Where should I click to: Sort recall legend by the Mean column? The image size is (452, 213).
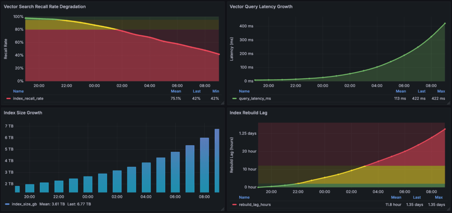tap(176, 92)
